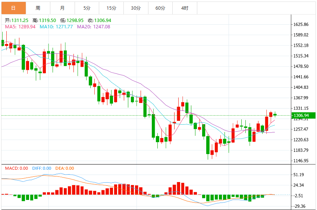This screenshot has height=210, width=317.
Task: Choose the 30分 timeframe tab
Action: pyautogui.click(x=136, y=8)
